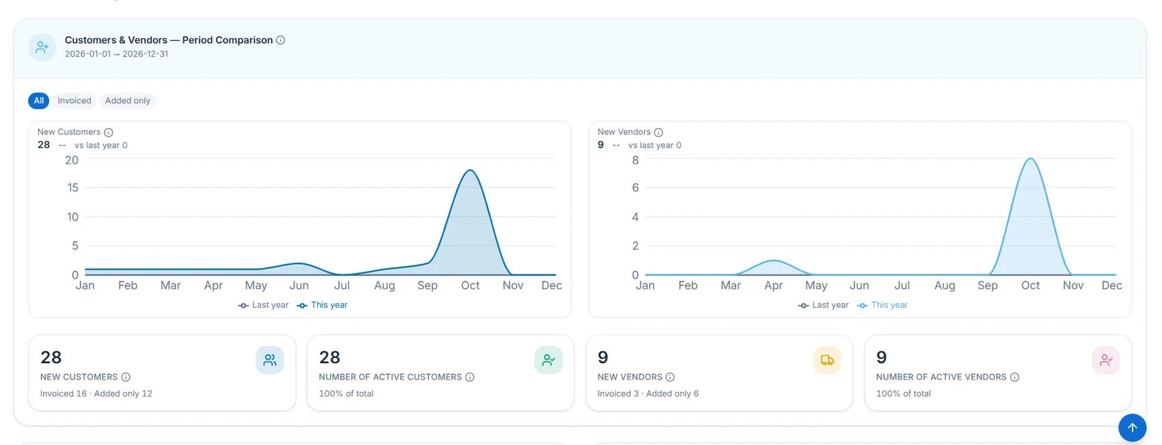Open info icon next to NEW CUSTOMERS label
This screenshot has width=1162, height=445.
coord(126,377)
